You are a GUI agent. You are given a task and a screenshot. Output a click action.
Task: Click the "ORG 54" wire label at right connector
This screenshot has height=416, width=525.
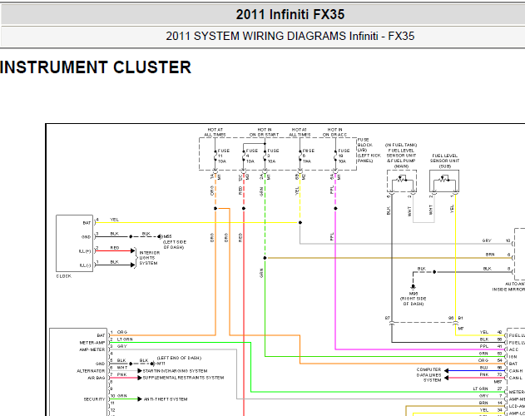(490, 360)
